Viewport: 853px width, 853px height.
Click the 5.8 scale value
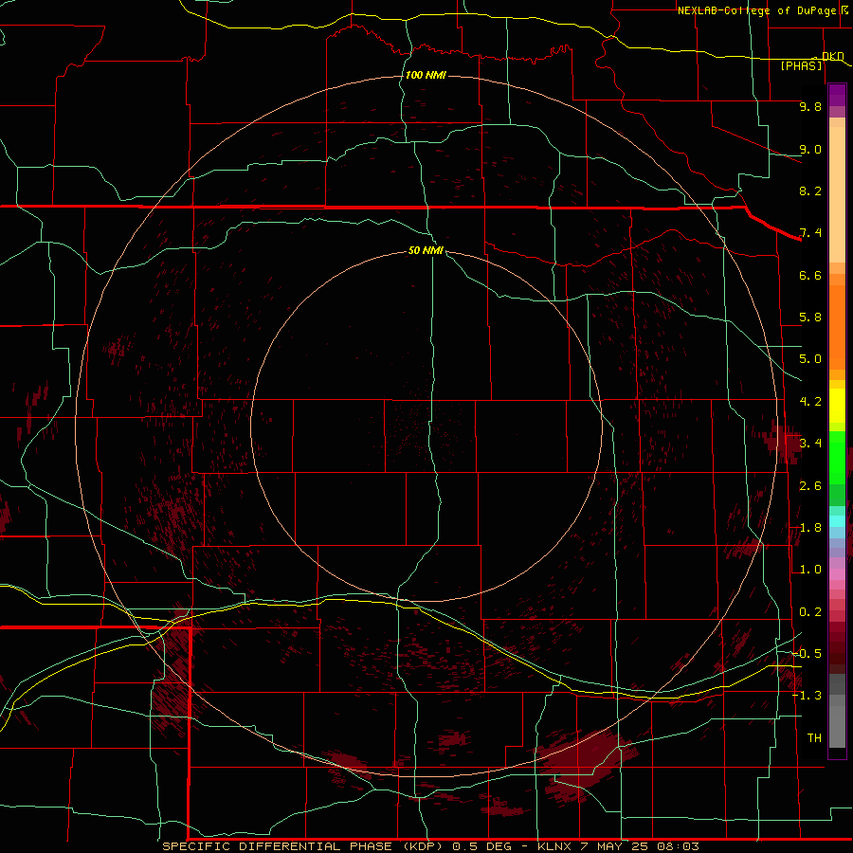(810, 318)
